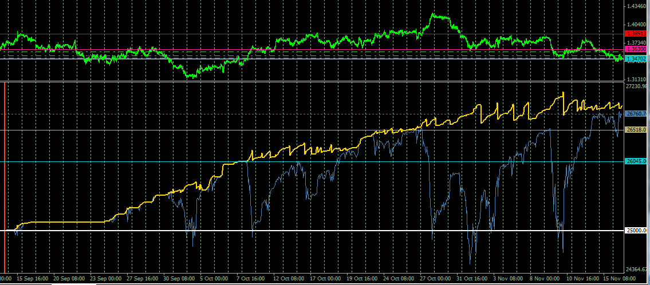
Task: Click the 1.43460 price axis value
Action: (x=638, y=6)
